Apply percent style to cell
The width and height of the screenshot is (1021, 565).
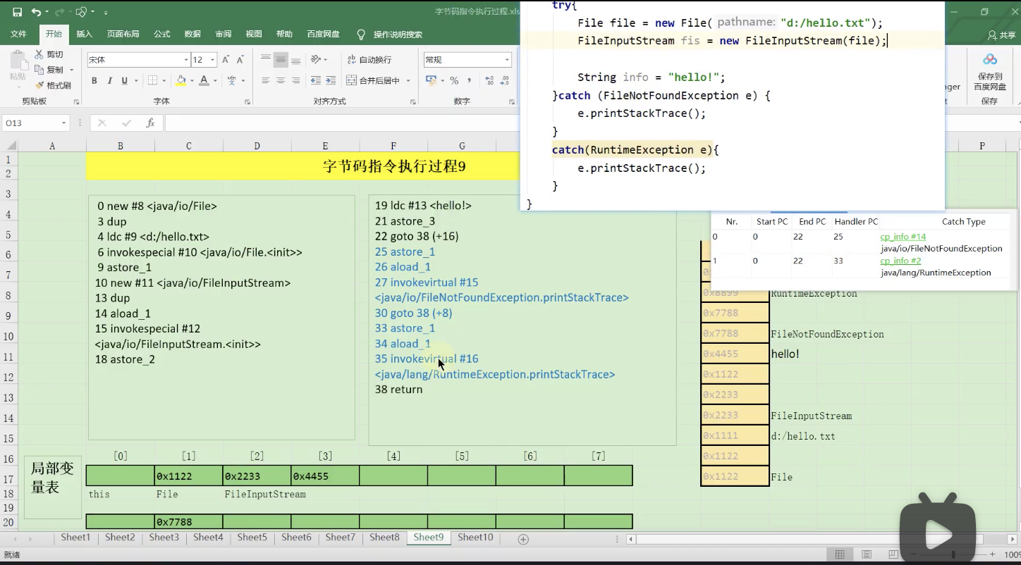coord(454,81)
